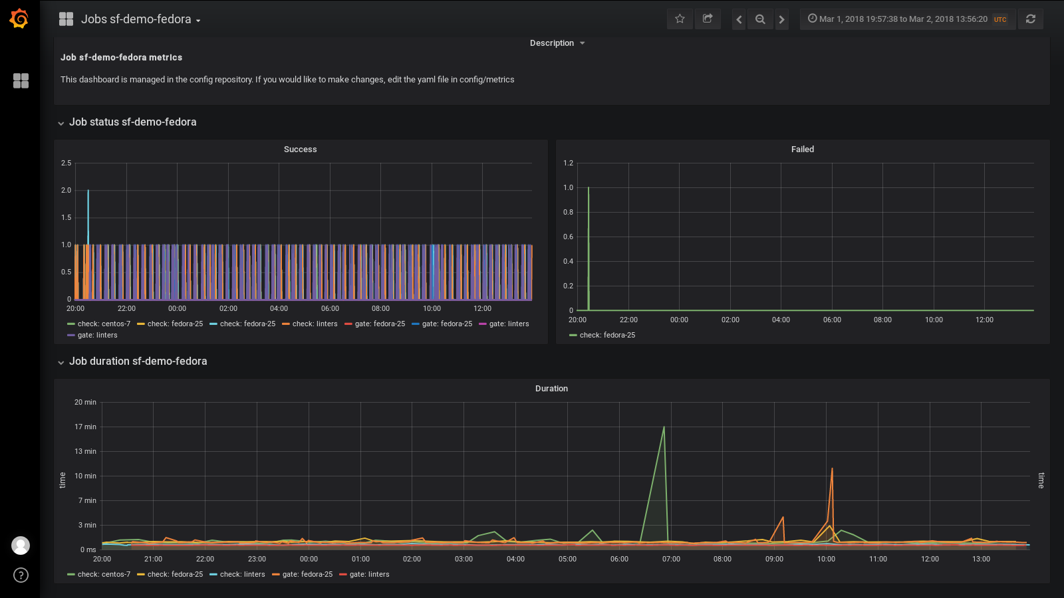Image resolution: width=1064 pixels, height=598 pixels.
Task: Open the Success panel menu
Action: [x=300, y=149]
